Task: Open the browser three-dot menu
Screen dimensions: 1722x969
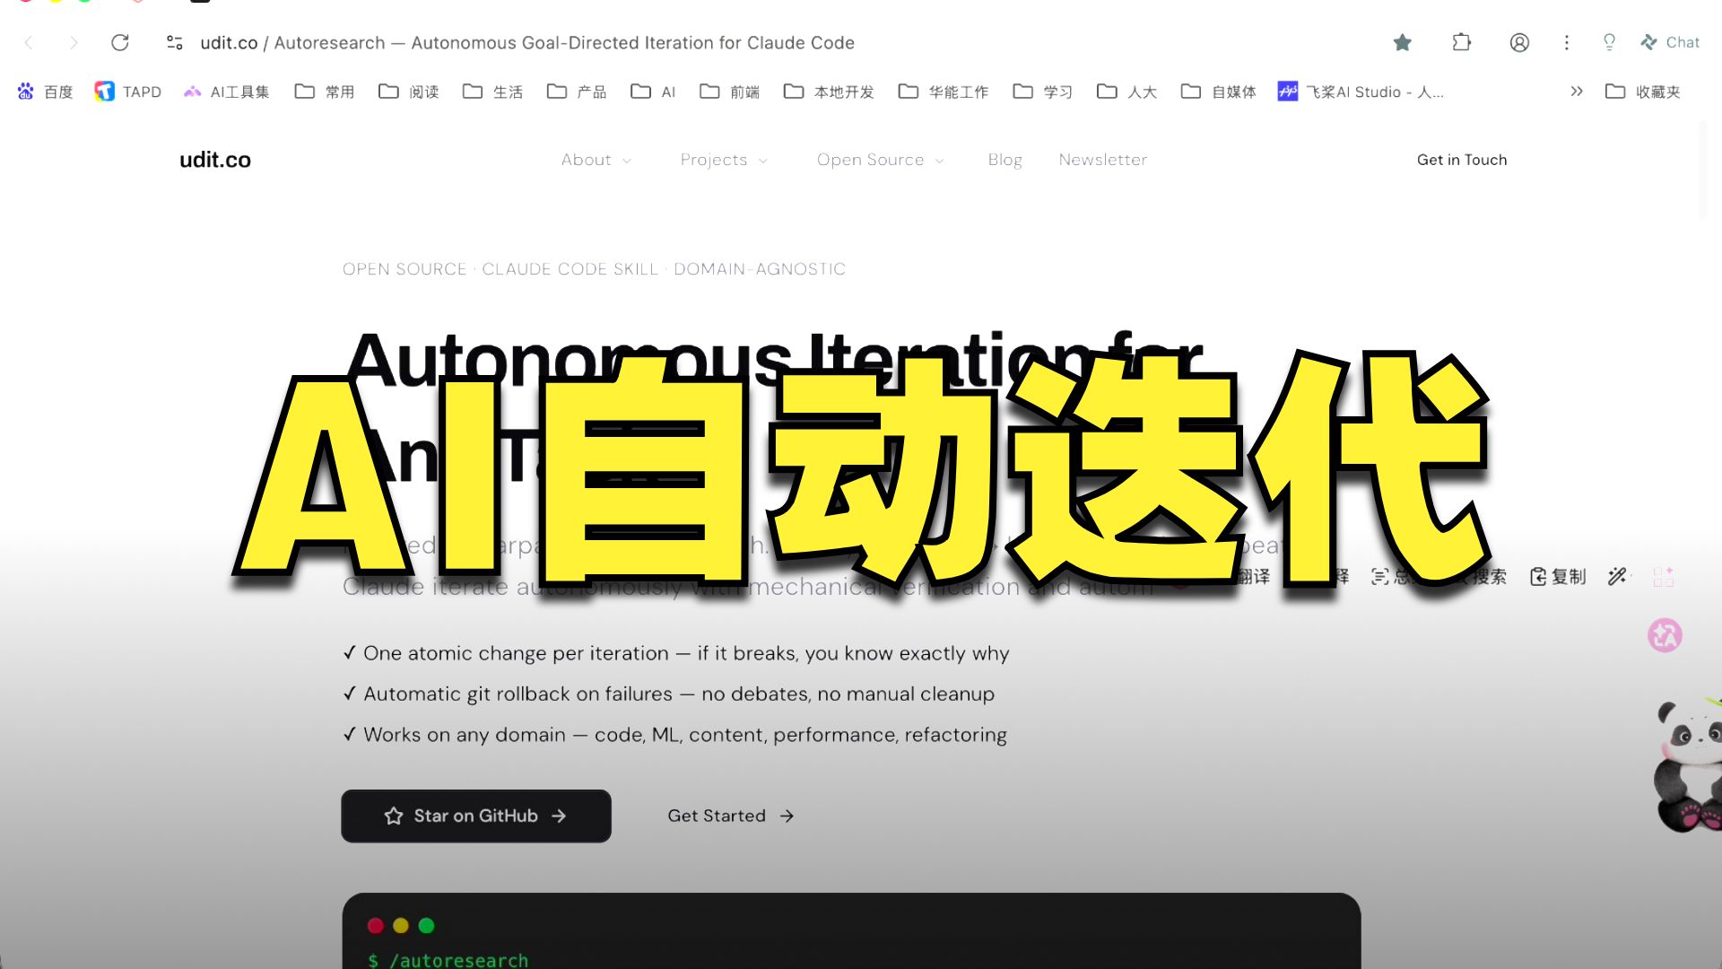Action: 1567,42
